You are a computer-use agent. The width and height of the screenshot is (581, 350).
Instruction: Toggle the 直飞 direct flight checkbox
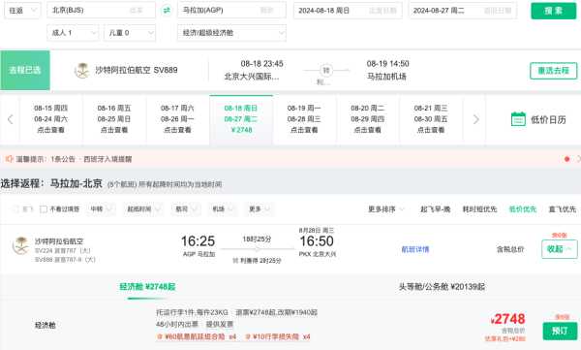(x=15, y=209)
